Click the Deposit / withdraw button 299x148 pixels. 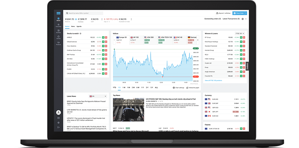tap(223, 13)
